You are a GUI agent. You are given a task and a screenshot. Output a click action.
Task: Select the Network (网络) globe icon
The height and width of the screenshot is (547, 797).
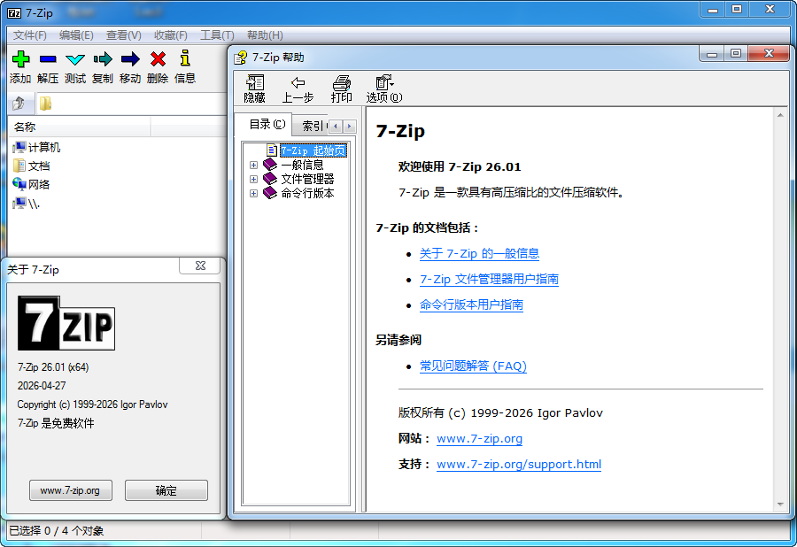19,184
